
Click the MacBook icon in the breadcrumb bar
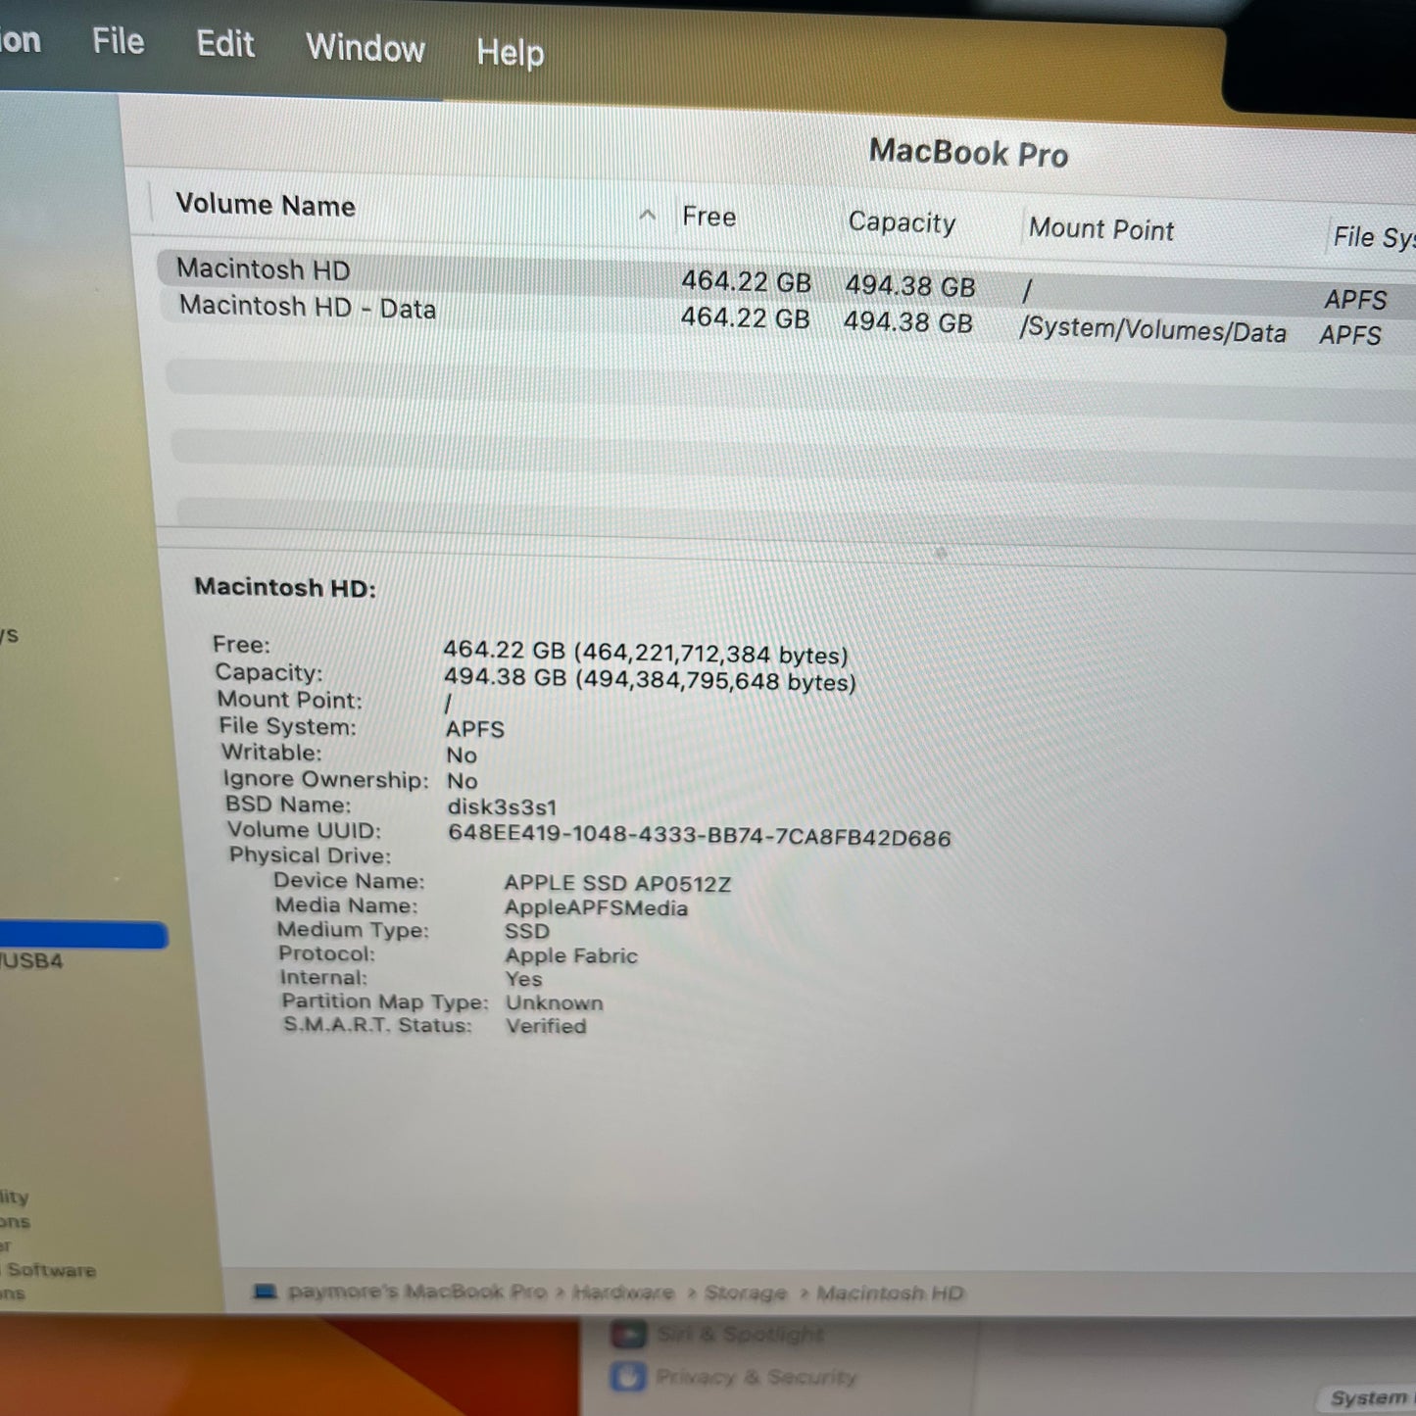click(263, 1292)
